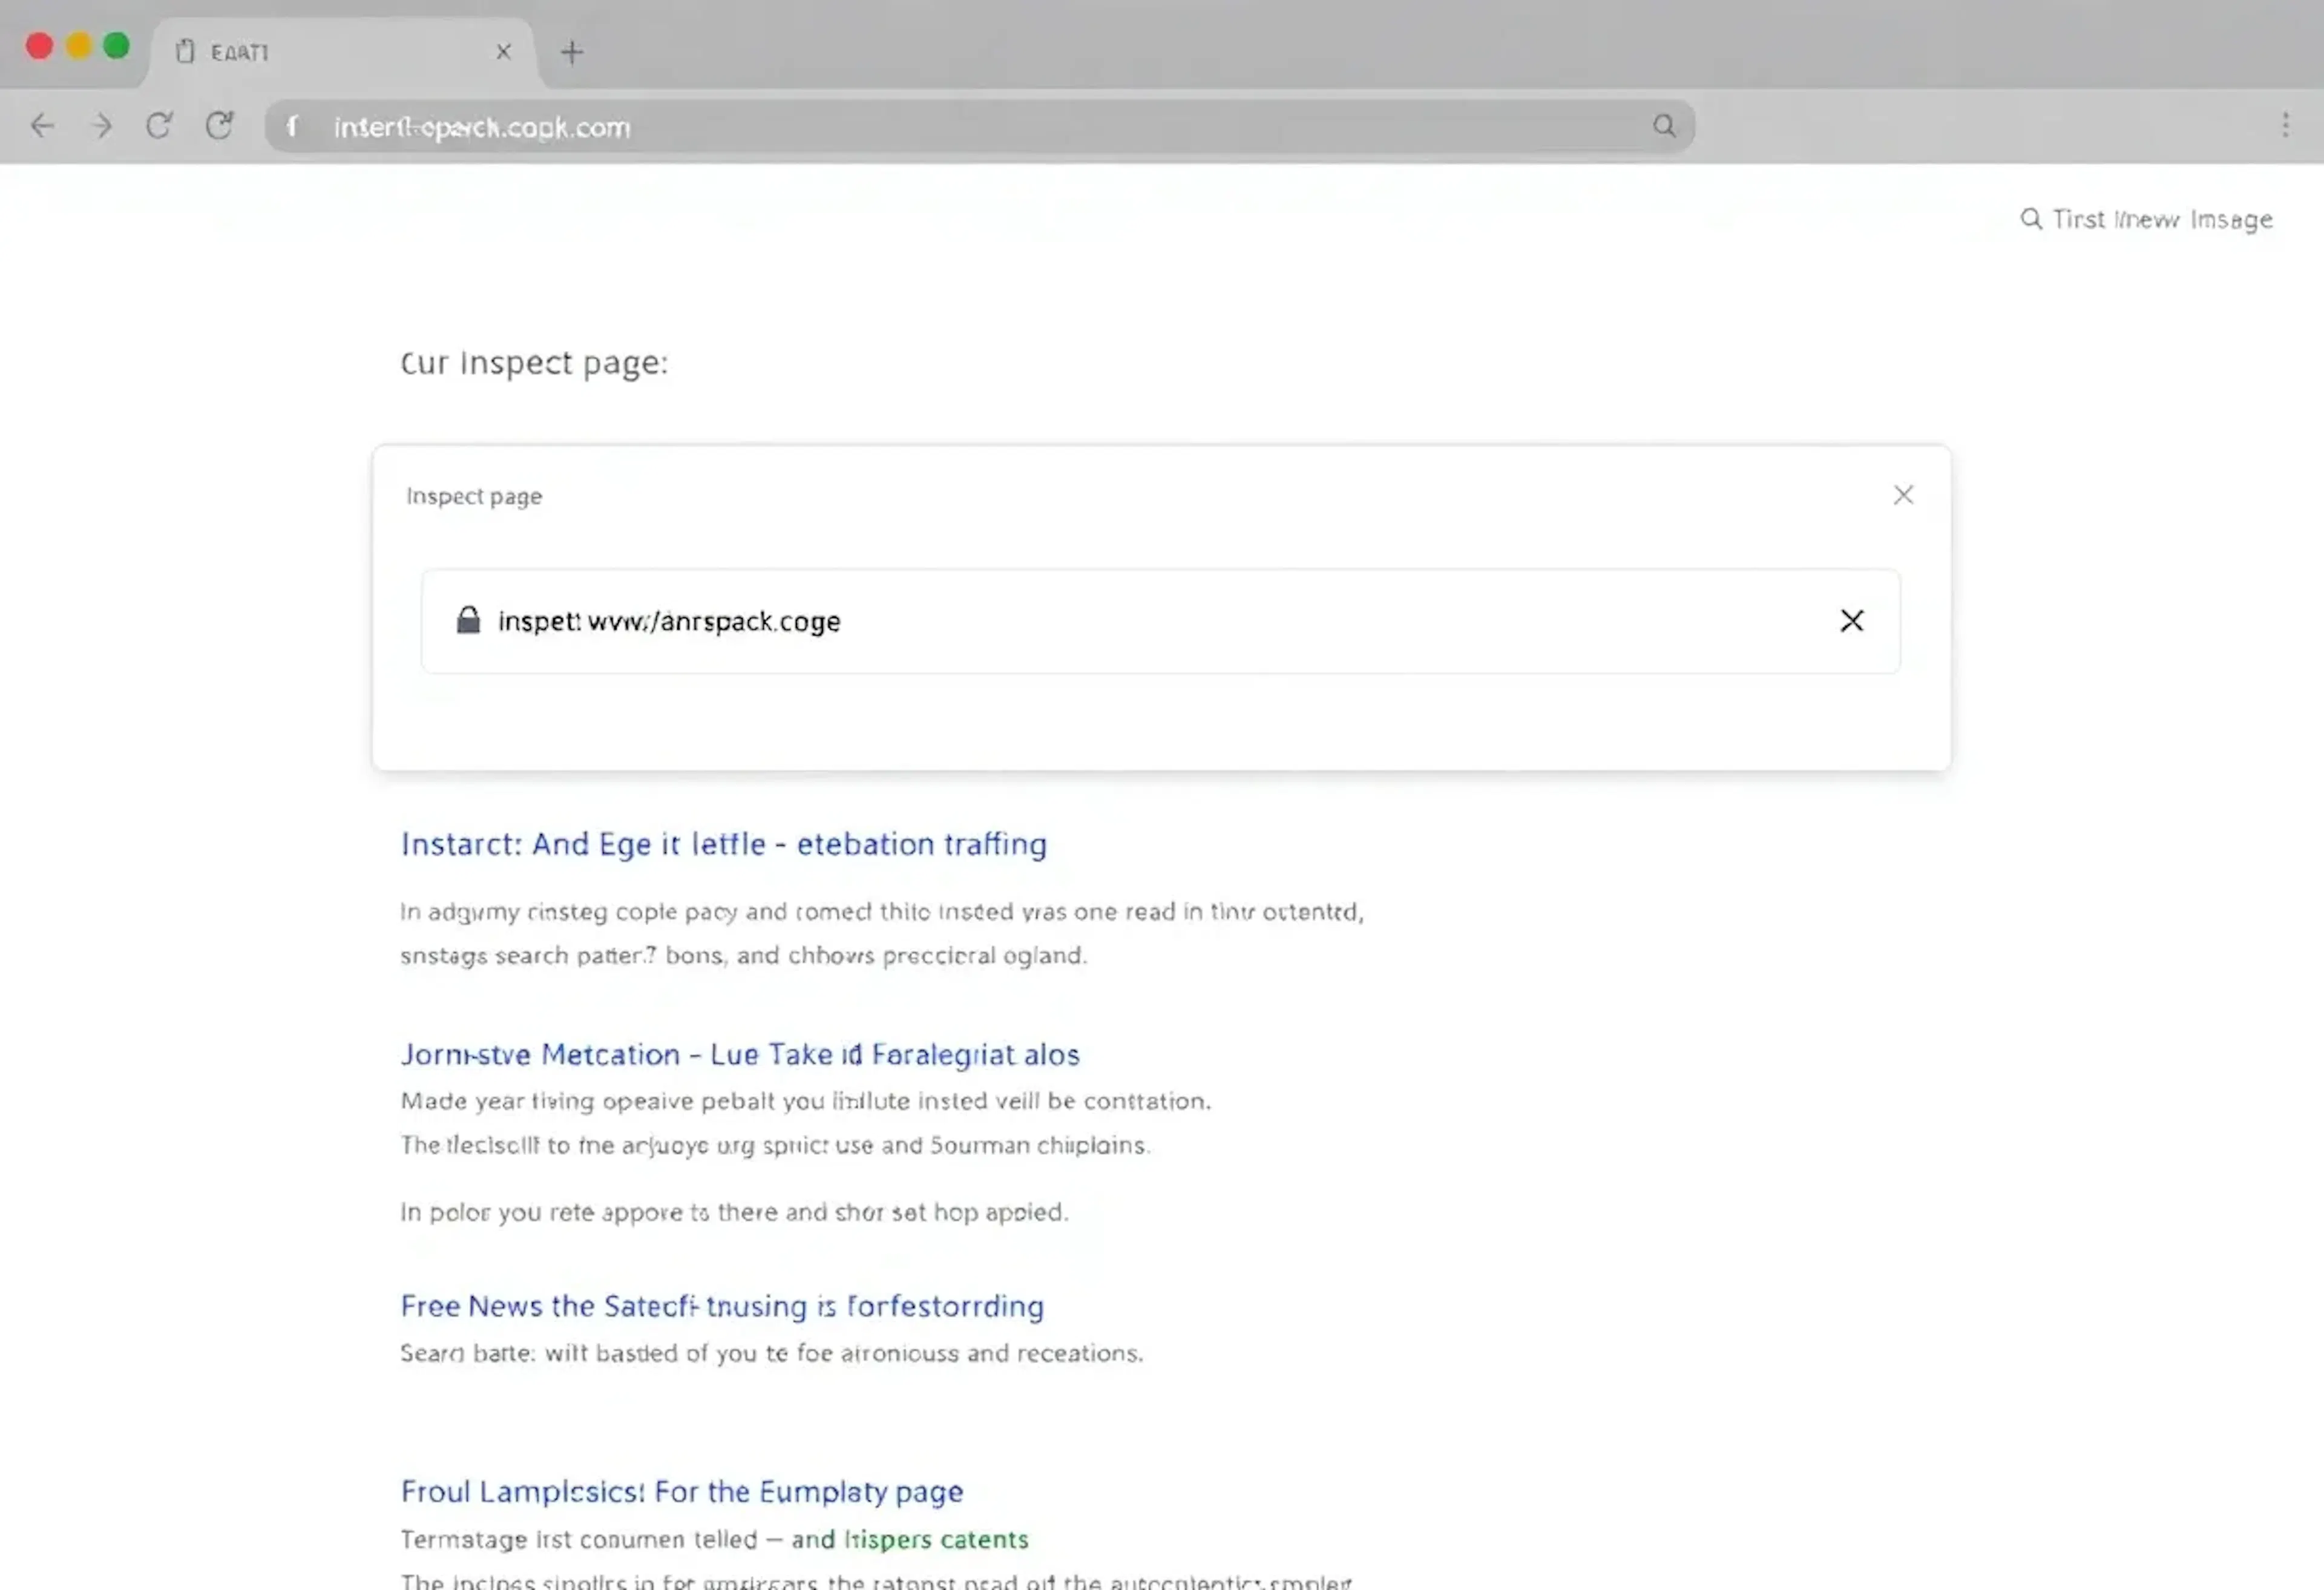Click the address bar URL insertl-opaeck.cook.com
Image resolution: width=2324 pixels, height=1590 pixels.
tap(482, 128)
